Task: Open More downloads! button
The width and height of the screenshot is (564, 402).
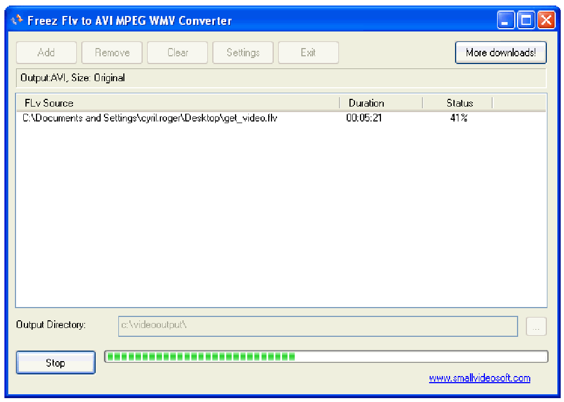Action: click(501, 52)
